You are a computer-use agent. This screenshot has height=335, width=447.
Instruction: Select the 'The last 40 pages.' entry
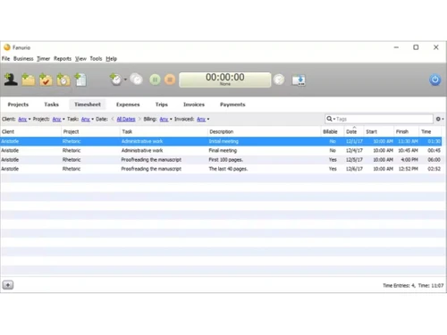pos(221,169)
